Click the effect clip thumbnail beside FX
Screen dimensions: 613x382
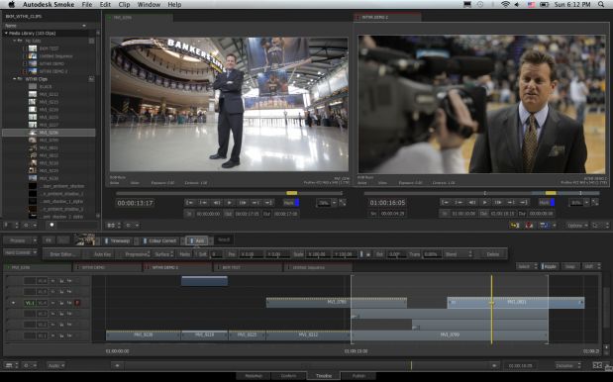(x=85, y=239)
